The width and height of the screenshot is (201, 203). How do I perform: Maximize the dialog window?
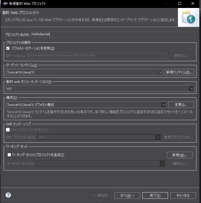tap(180, 4)
